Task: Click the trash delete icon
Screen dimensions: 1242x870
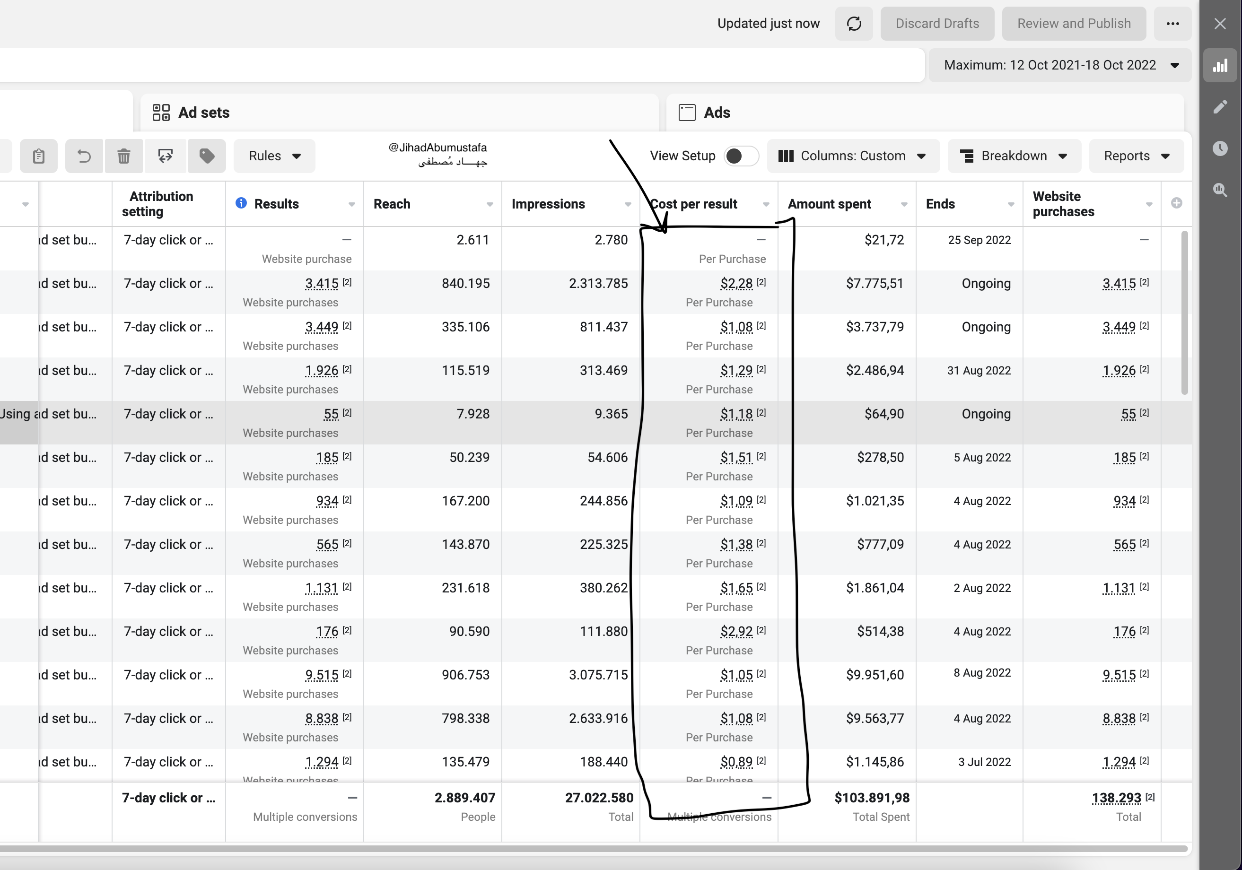Action: 124,156
